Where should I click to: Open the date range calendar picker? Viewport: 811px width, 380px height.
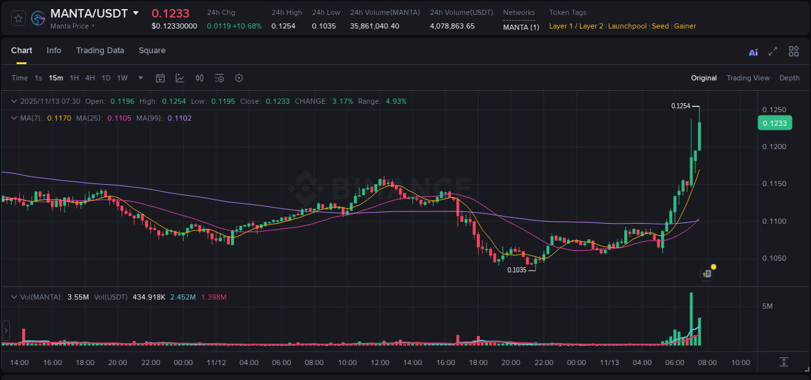160,77
